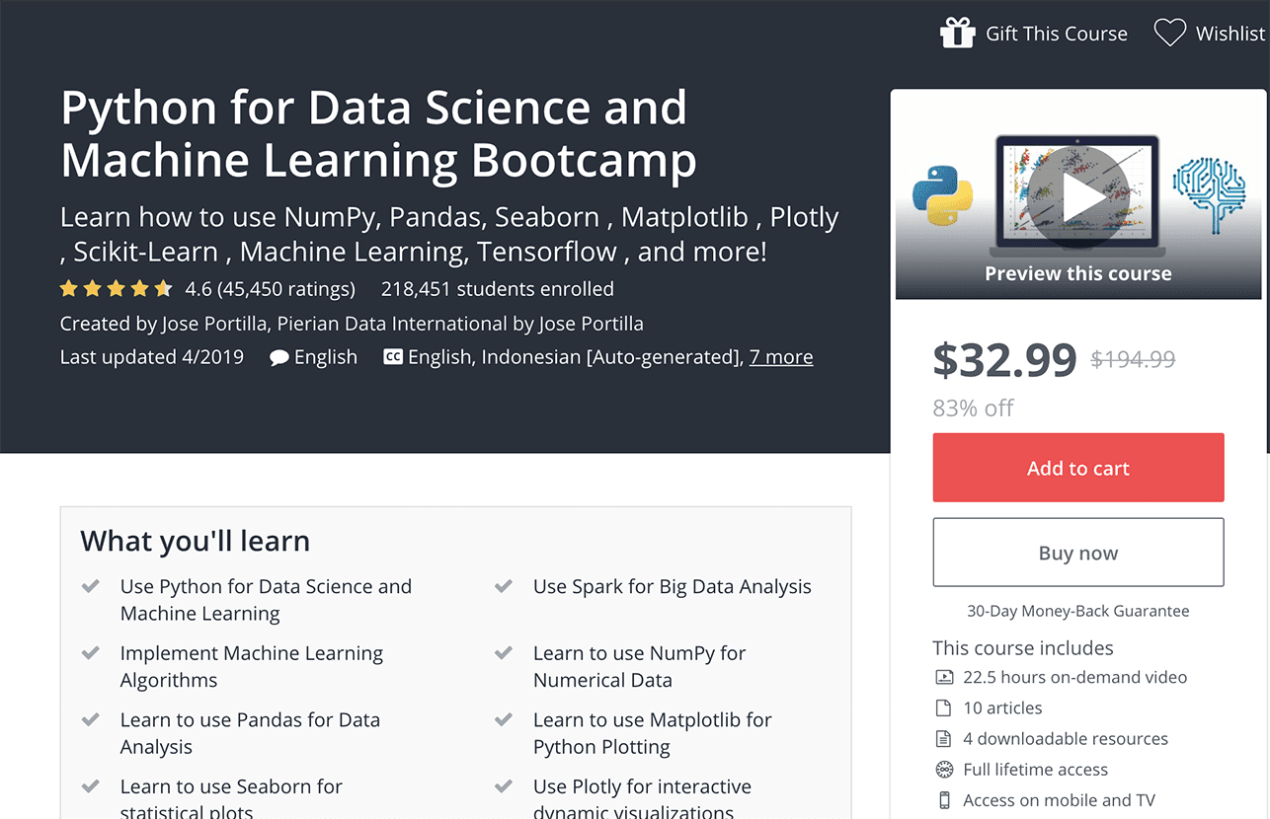Click the on-demand video icon
The height and width of the screenshot is (819, 1270).
944,677
